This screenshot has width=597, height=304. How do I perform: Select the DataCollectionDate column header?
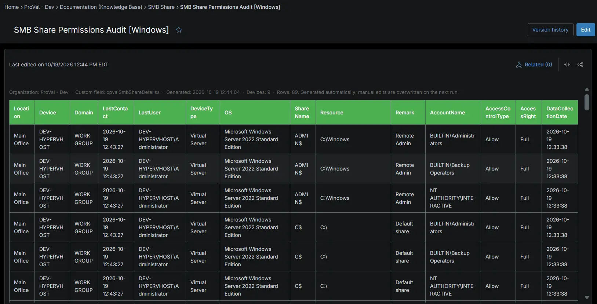560,113
